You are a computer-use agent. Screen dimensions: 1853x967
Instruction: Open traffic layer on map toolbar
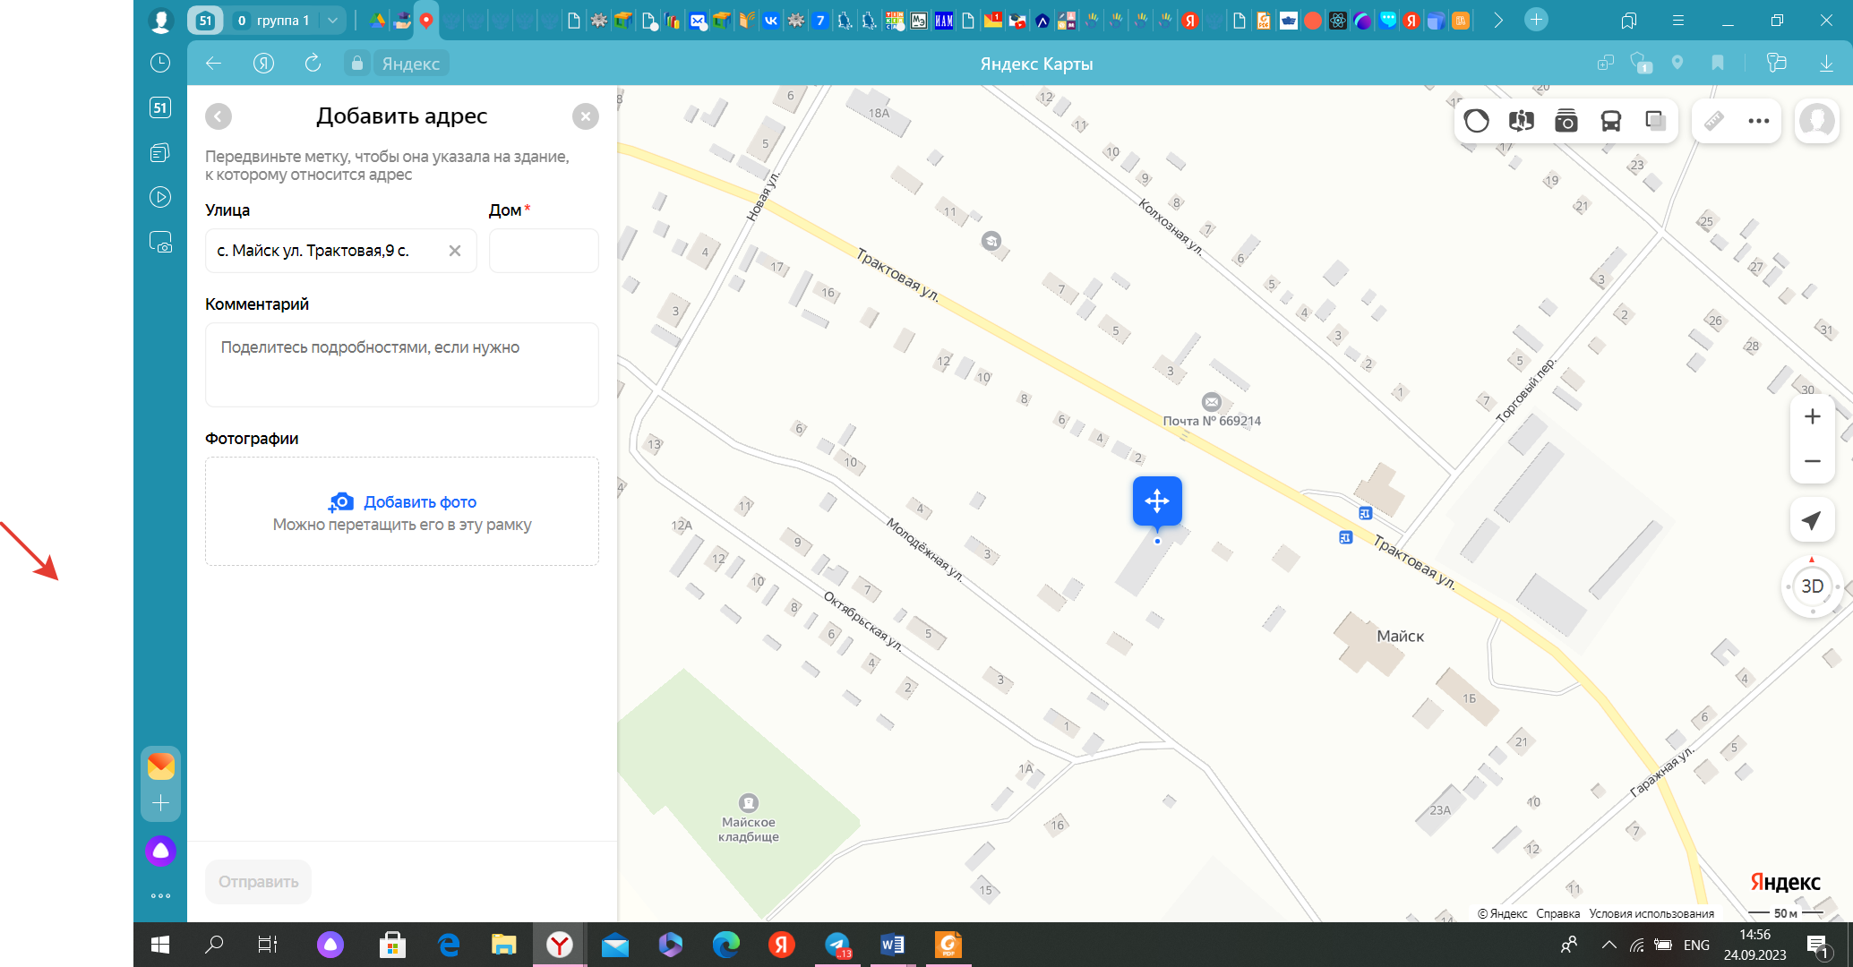1476,121
